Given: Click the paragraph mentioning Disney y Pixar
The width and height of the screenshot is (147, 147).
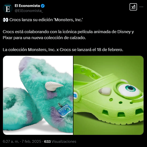Looking at the screenshot, I should coord(68,35).
